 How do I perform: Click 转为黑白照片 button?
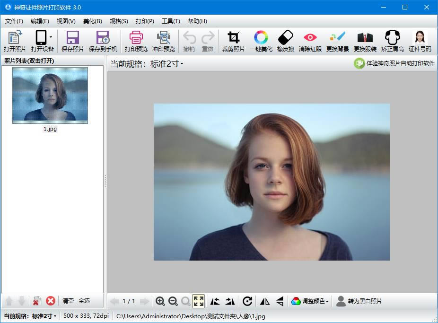(x=359, y=301)
